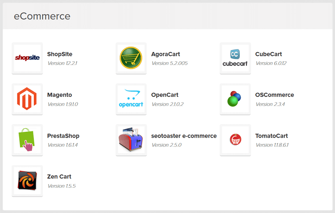Screen dimensions: 335x213
Task: Click the text Version 12.2.1
Action: click(x=62, y=63)
